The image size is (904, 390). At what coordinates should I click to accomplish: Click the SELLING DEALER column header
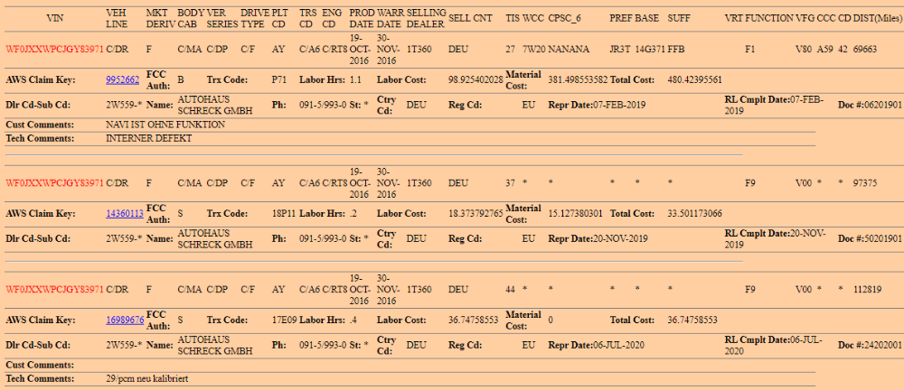424,18
